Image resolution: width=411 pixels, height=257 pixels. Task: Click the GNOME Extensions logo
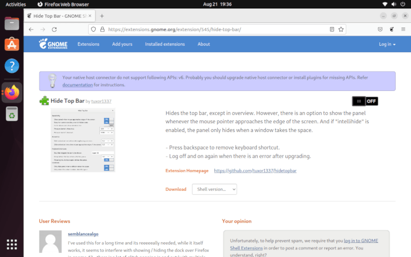tap(53, 44)
